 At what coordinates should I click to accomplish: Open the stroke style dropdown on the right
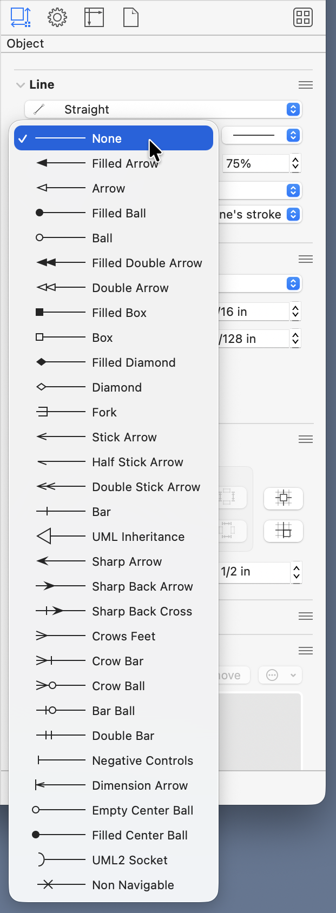pyautogui.click(x=262, y=135)
